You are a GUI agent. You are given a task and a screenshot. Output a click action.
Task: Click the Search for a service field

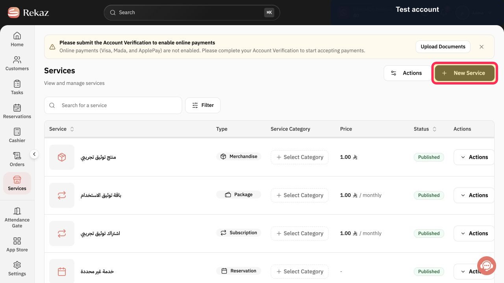[x=113, y=105]
